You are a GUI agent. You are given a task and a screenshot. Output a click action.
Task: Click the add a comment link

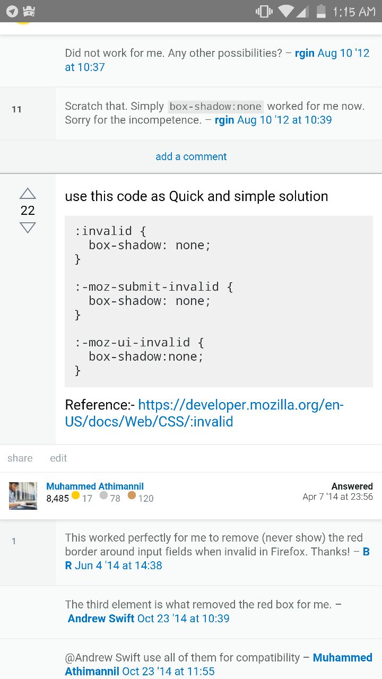coord(191,156)
